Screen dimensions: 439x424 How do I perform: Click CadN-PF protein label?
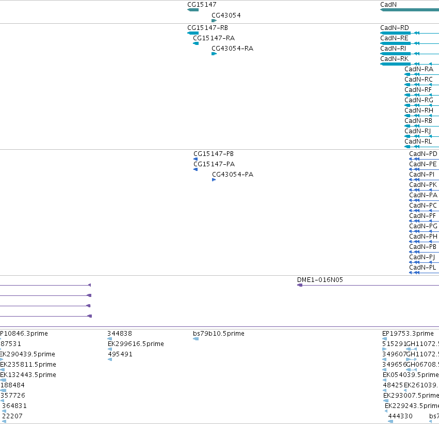click(422, 216)
